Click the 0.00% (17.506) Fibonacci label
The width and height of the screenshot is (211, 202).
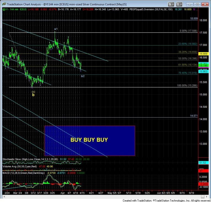189,31
